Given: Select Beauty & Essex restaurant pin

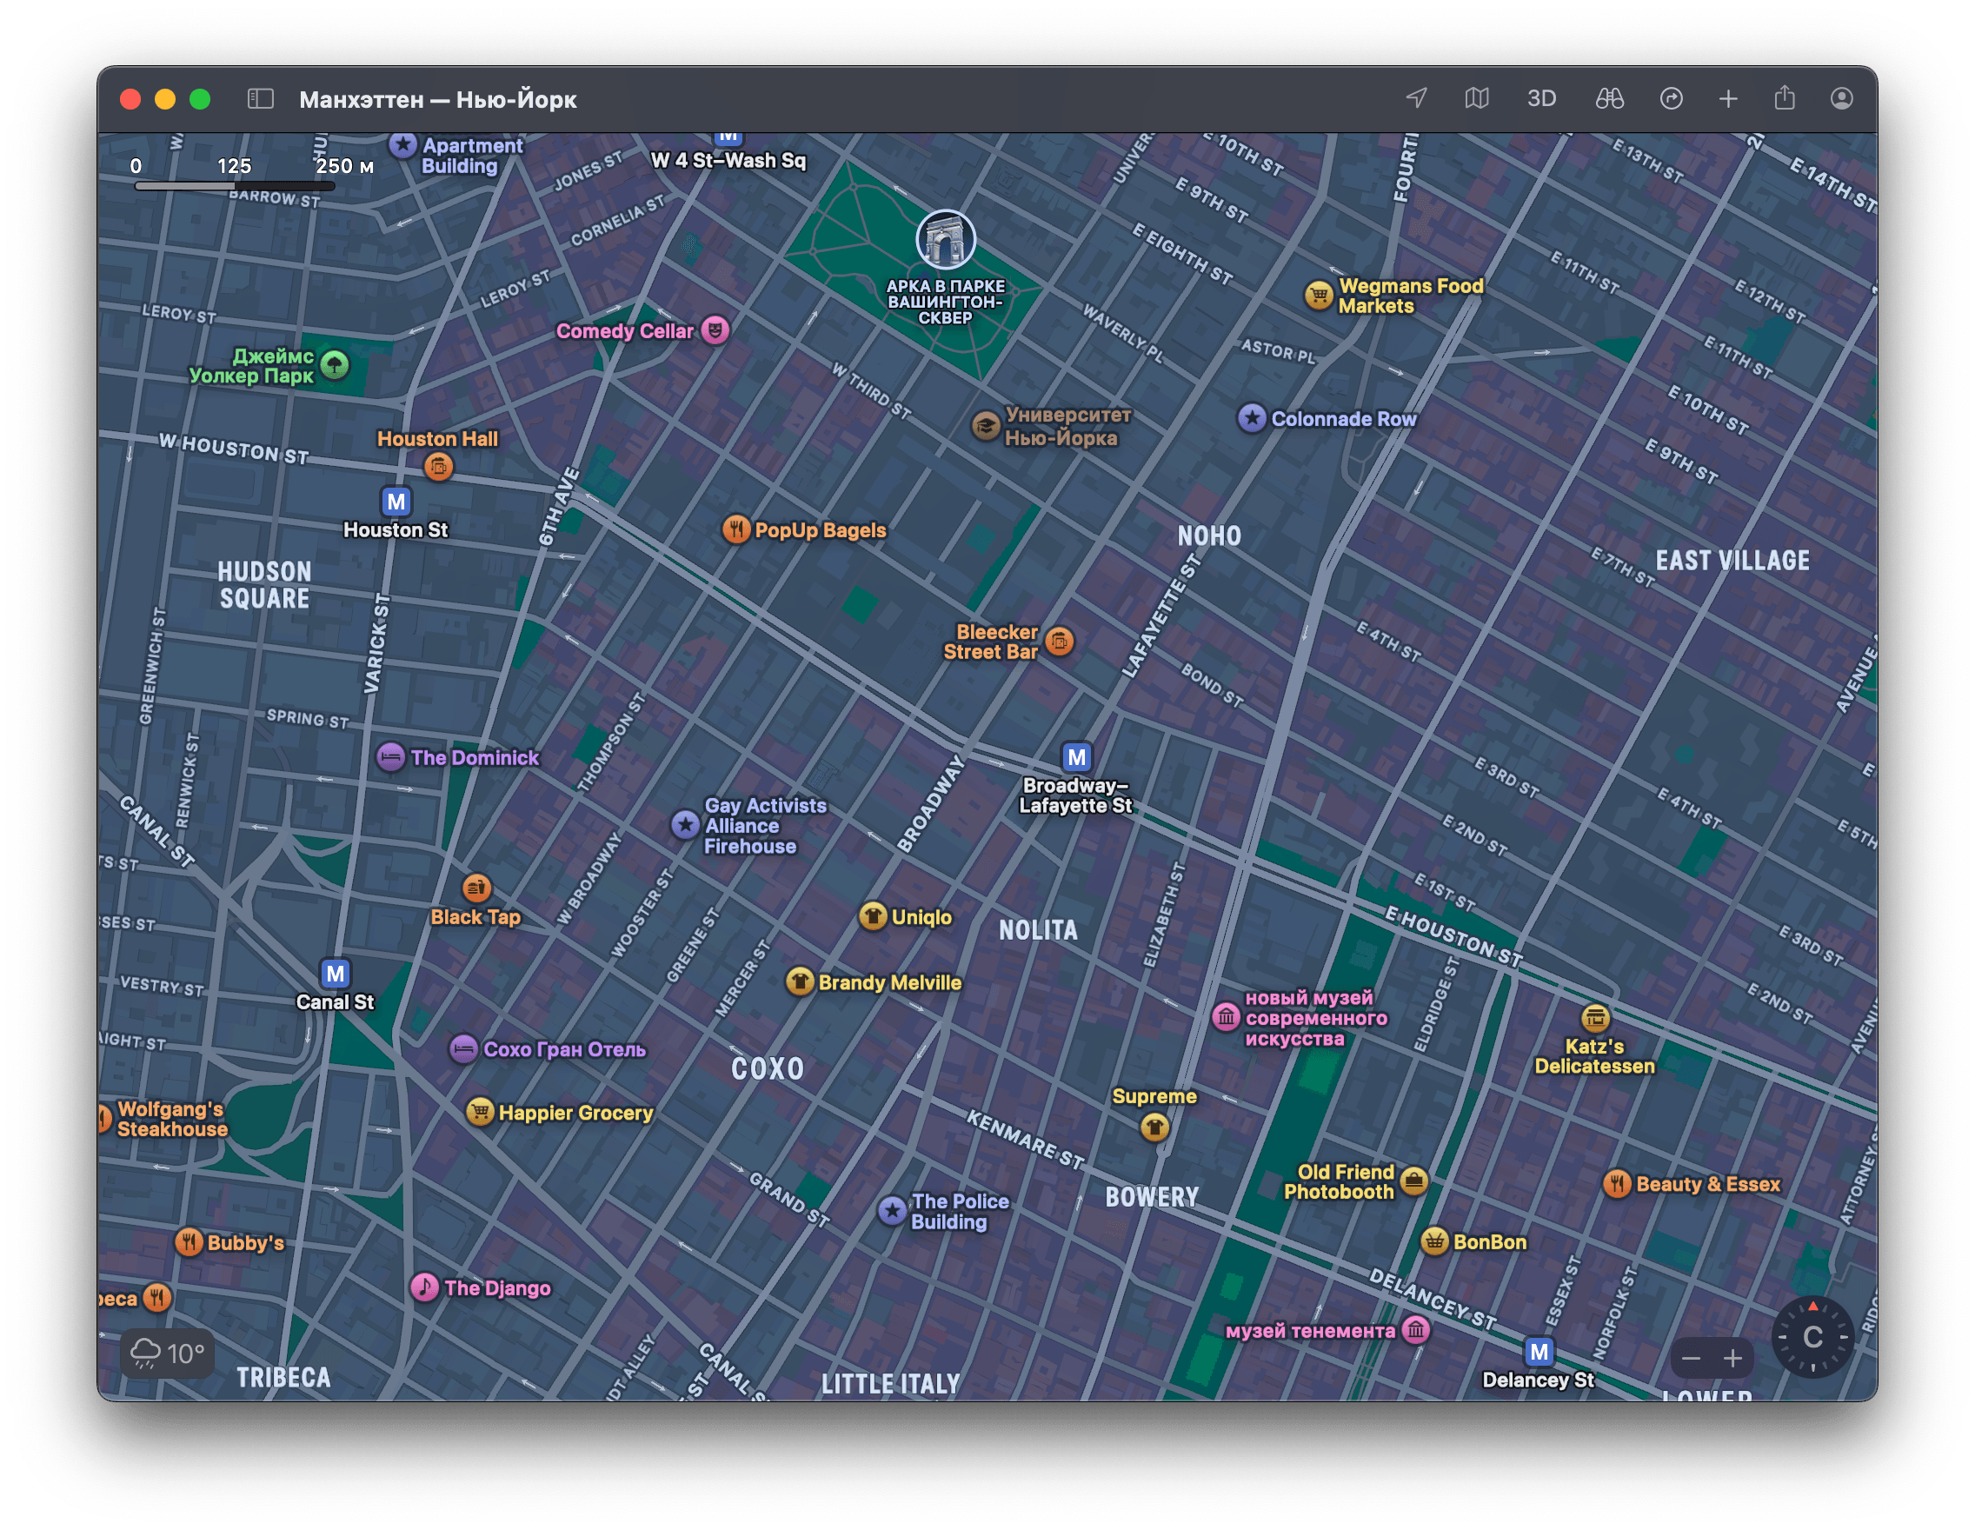Looking at the screenshot, I should point(1617,1183).
